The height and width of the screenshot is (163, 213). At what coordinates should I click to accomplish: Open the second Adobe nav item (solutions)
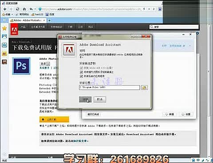pyautogui.click(x=38, y=27)
